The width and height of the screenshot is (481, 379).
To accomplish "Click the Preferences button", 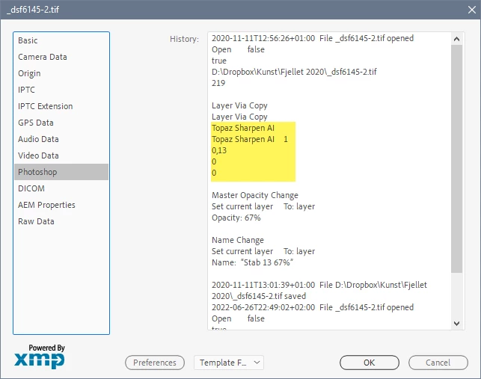I will coord(155,363).
